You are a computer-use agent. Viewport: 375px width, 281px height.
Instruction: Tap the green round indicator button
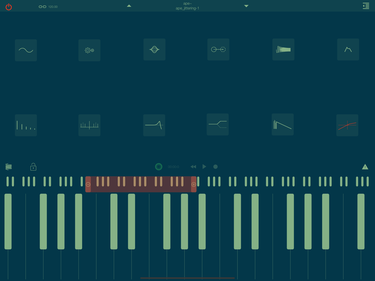coord(159,167)
